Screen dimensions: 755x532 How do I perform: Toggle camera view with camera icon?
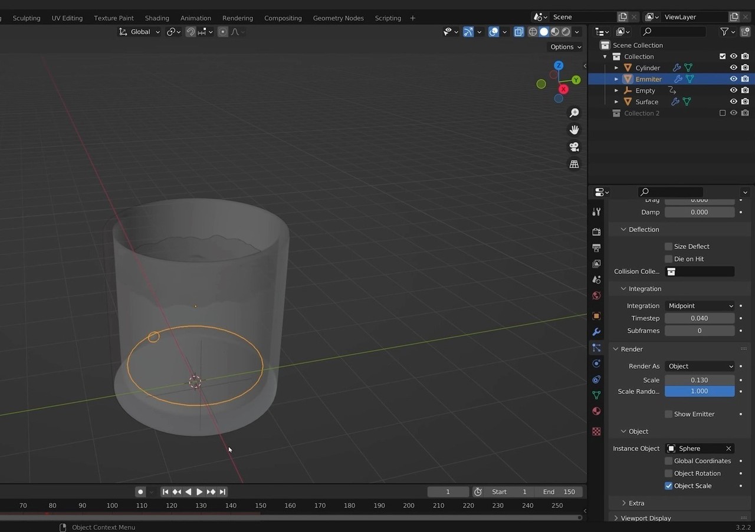pyautogui.click(x=574, y=147)
